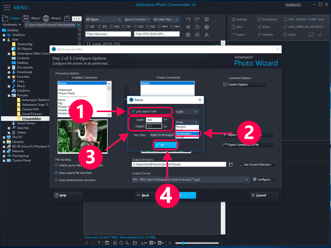Screen dimensions: 331x248
Task: Click Use Current Directory button
Action: (257, 165)
